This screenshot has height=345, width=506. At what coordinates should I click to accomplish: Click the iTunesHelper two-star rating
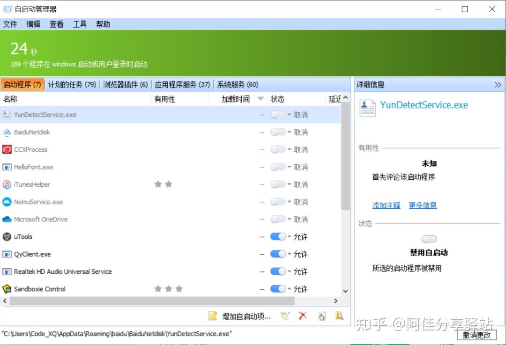point(164,184)
